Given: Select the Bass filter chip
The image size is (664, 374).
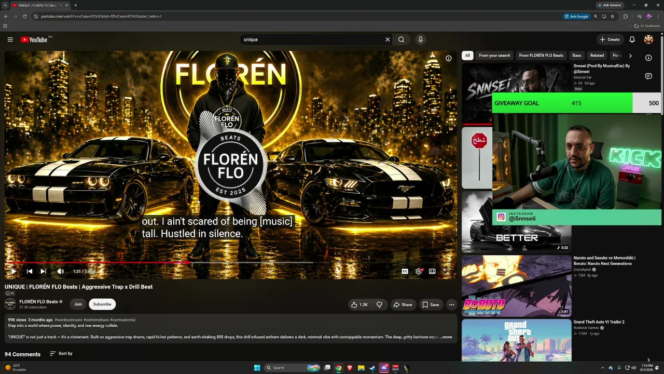Looking at the screenshot, I should (577, 56).
